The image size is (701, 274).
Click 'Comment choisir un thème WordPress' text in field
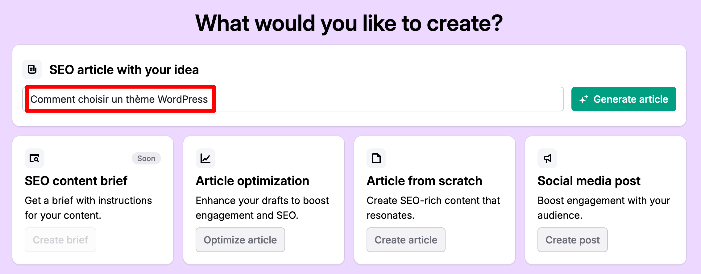(x=119, y=99)
